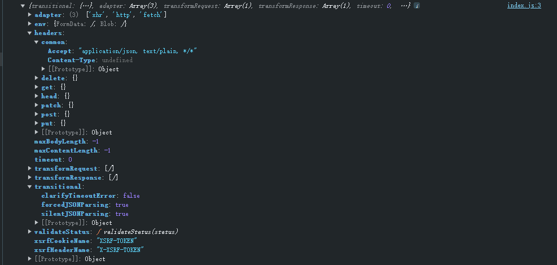Collapse the transitional property
Image resolution: width=557 pixels, height=265 pixels.
[x=29, y=186]
